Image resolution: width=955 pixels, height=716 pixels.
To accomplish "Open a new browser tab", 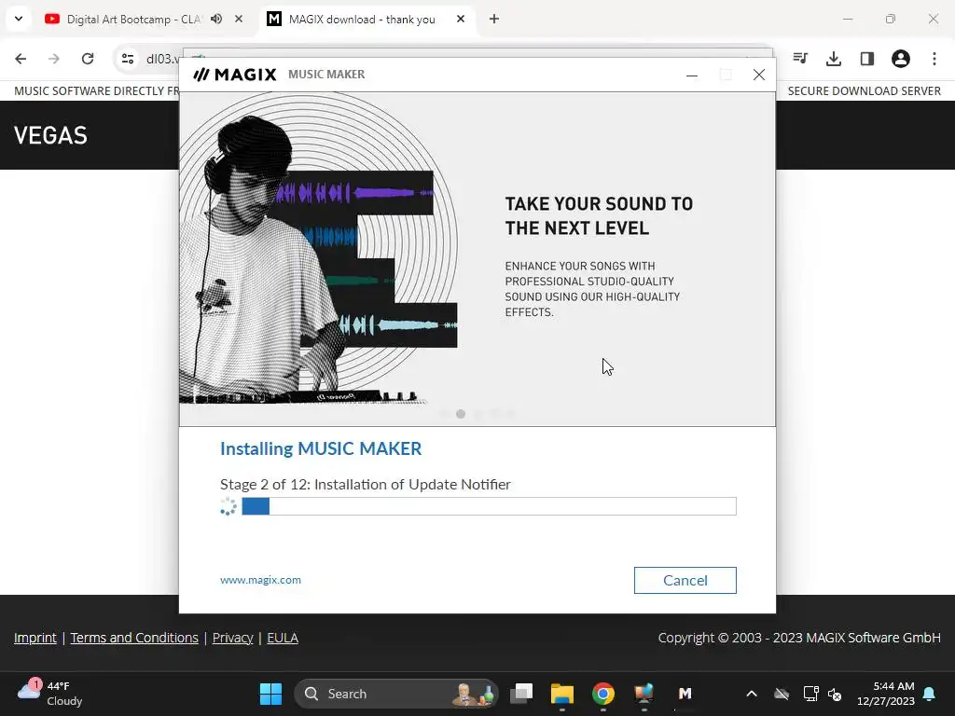I will click(494, 19).
